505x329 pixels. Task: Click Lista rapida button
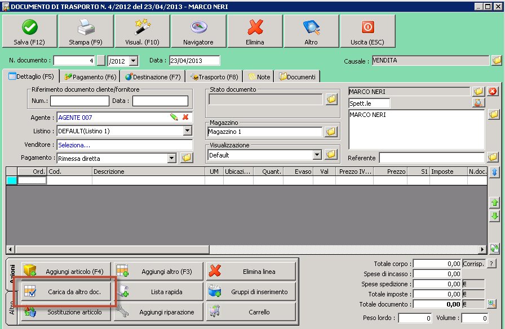158,292
